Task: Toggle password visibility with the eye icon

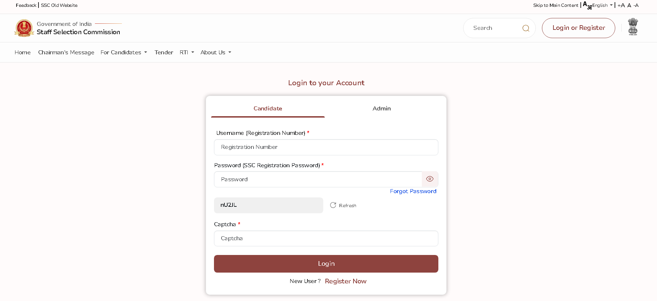Action: [430, 179]
